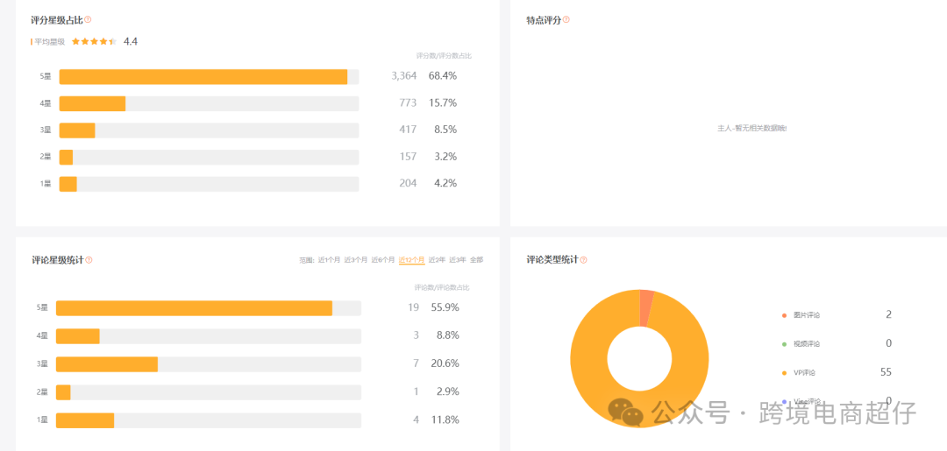Switch range to 近6个月
This screenshot has height=451, width=947.
(382, 260)
